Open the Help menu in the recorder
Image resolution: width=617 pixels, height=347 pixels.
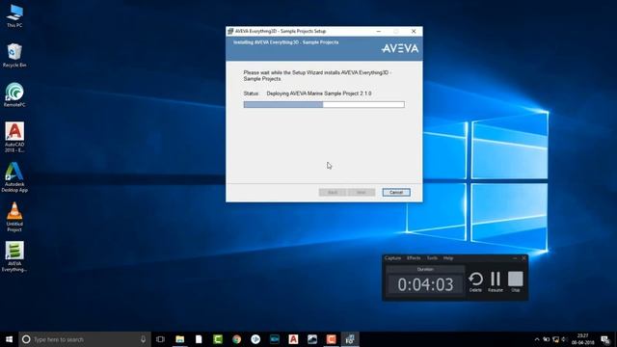point(448,258)
